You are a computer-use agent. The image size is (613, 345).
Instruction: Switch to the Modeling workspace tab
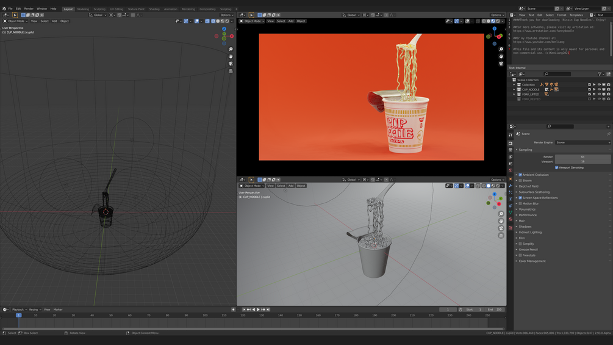pyautogui.click(x=83, y=9)
